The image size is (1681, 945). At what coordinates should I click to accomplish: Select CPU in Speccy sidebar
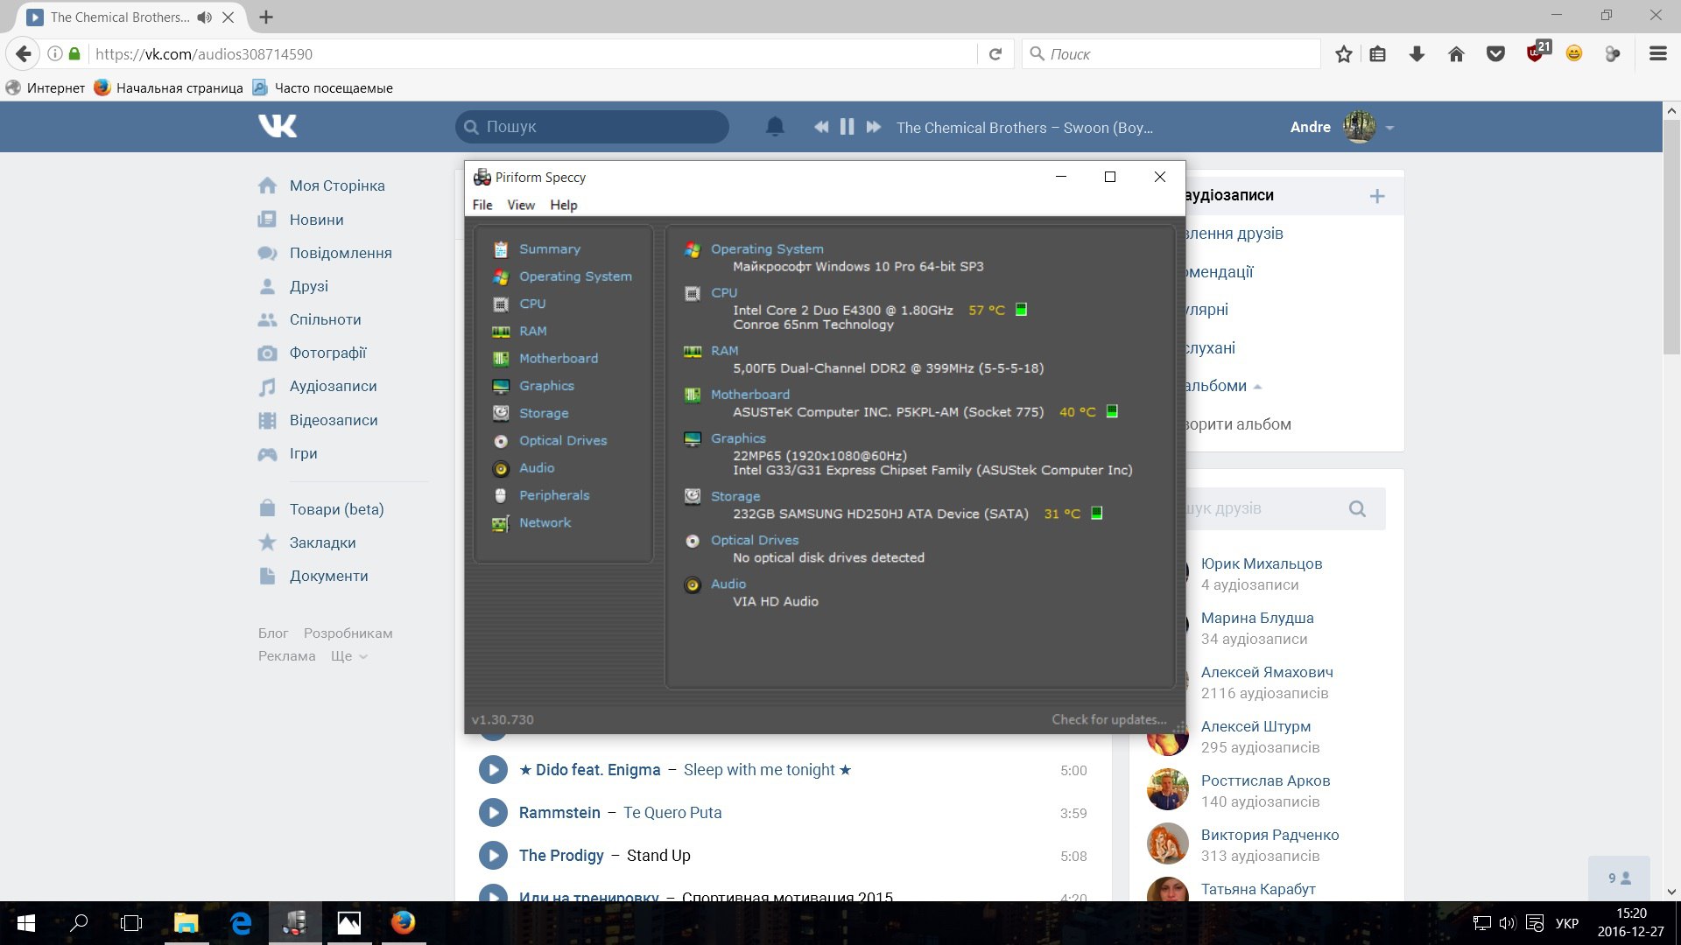click(532, 304)
